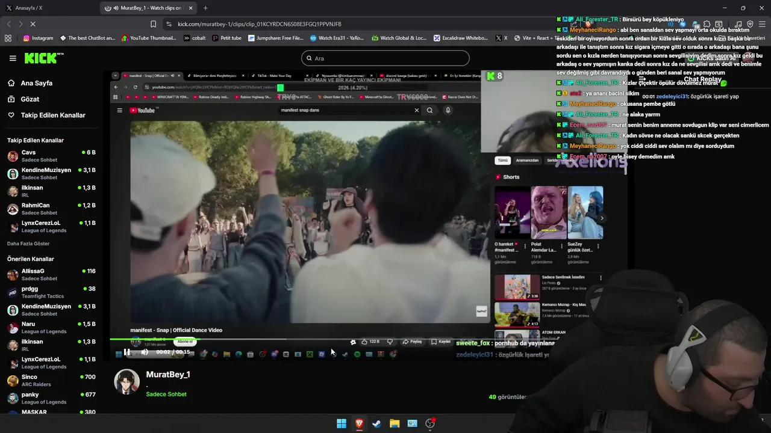Open Excalidraw Whiteboard bookmark
Viewport: 771px width, 433px height.
[x=461, y=38]
